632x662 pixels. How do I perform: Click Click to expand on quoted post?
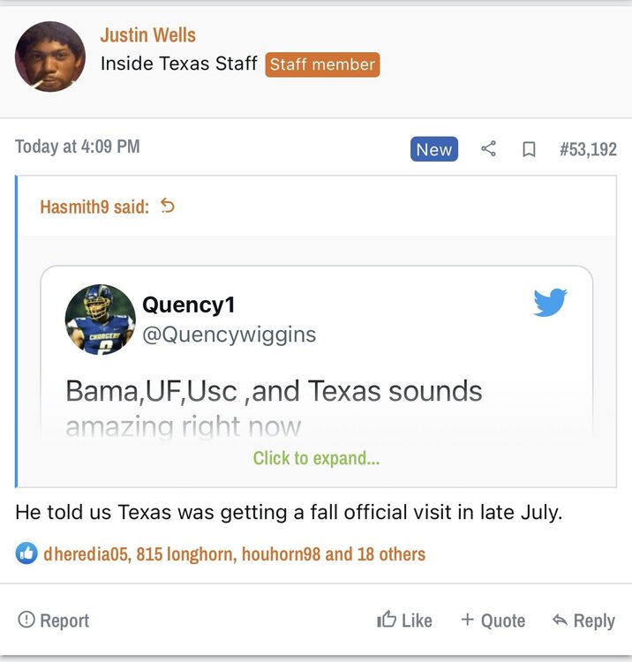tap(316, 458)
